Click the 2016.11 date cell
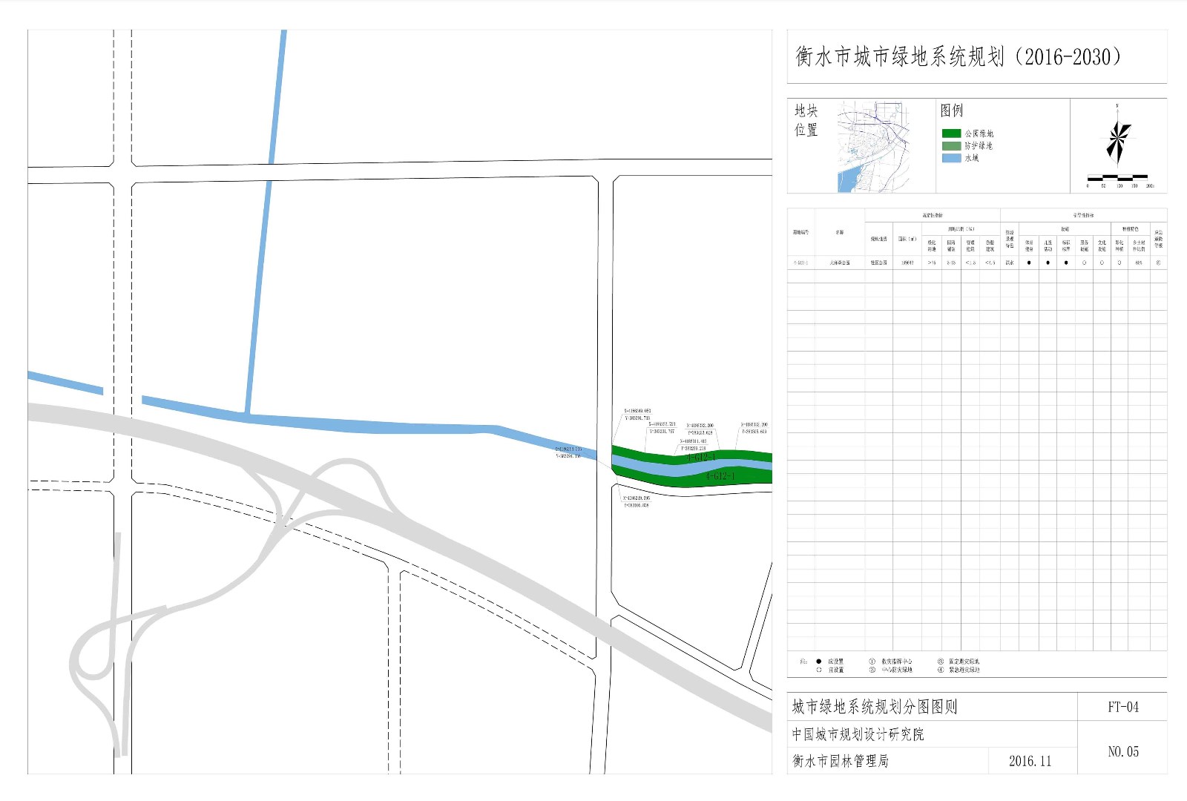The width and height of the screenshot is (1187, 801). [1030, 761]
